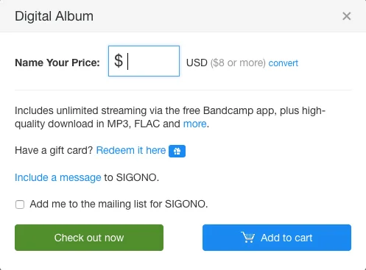366x270 pixels.
Task: Open the 'Include a message' link
Action: (x=58, y=177)
